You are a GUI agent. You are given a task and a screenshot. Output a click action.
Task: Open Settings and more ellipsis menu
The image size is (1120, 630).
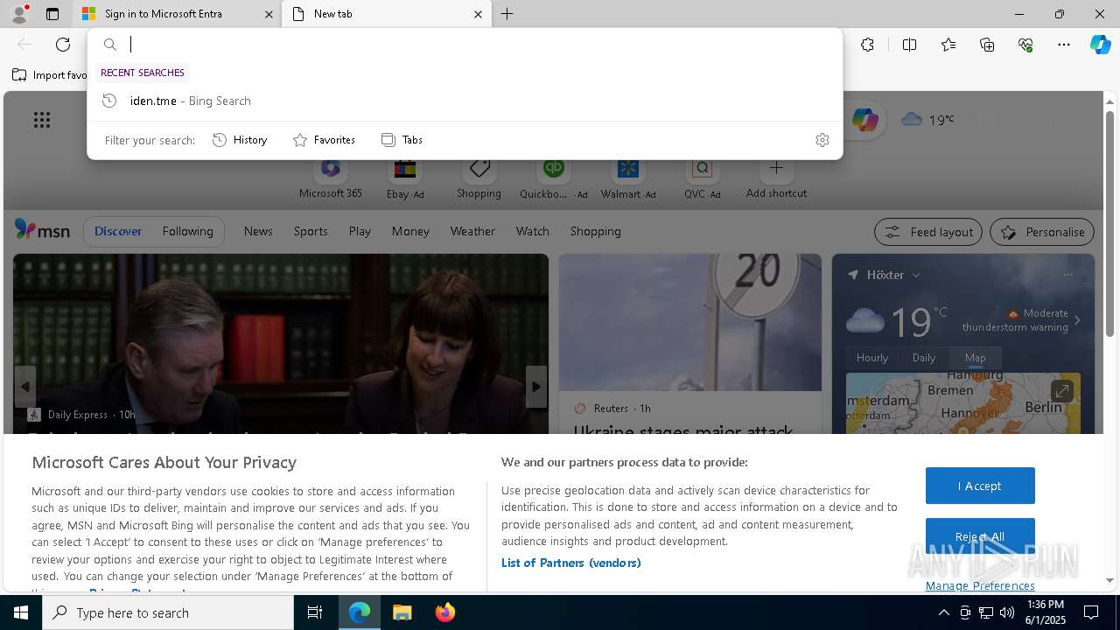click(x=1064, y=45)
